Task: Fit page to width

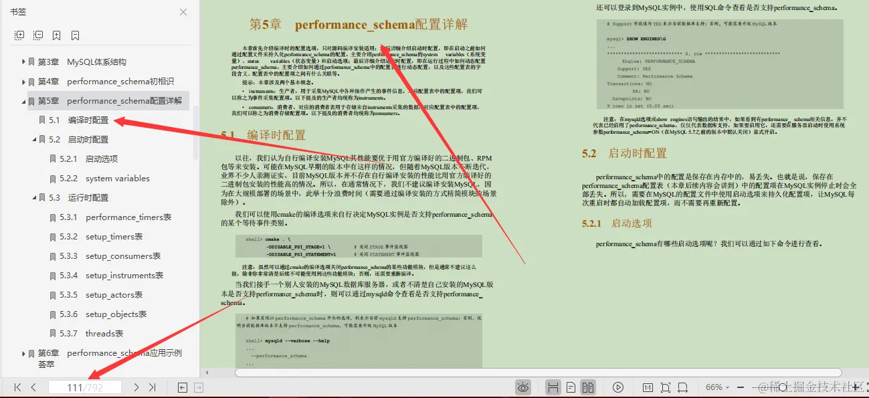Action: 682,387
